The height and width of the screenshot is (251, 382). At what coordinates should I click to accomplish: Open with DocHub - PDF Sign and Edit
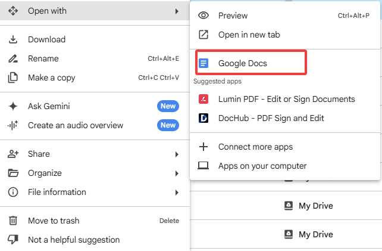[285, 118]
